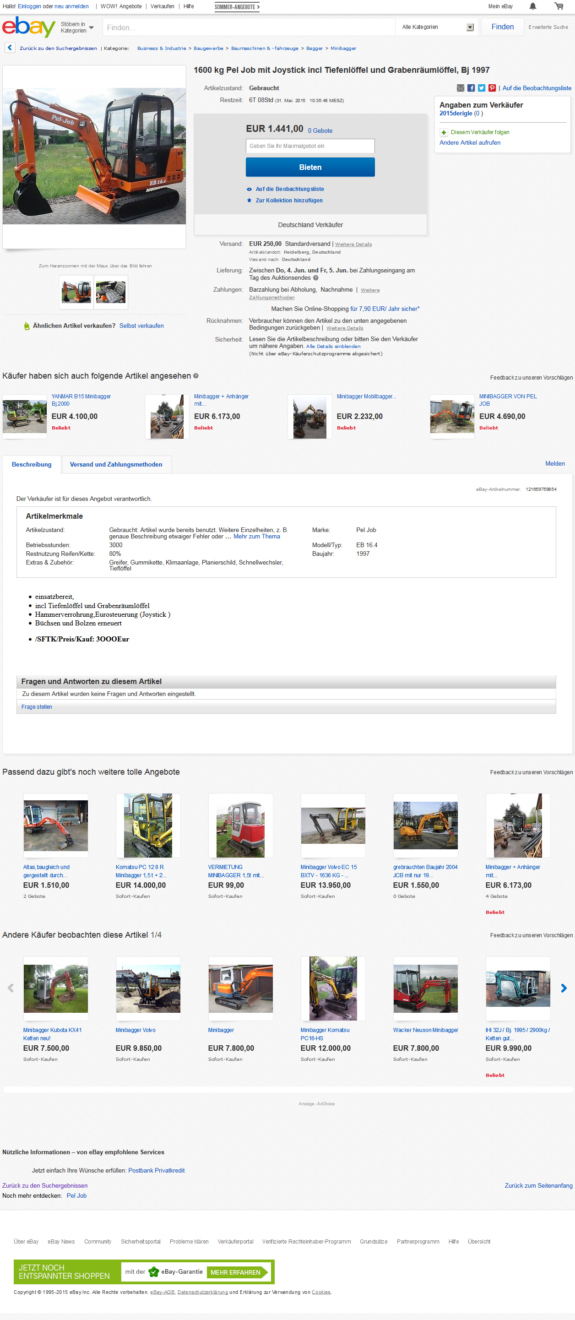Screen dimensions: 575x1320
Task: Click the delivery info question mark icon
Action: click(x=316, y=278)
